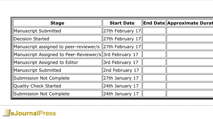The width and height of the screenshot is (213, 119).
Task: Click End Date cell of Quality Check Started row
Action: [154, 86]
